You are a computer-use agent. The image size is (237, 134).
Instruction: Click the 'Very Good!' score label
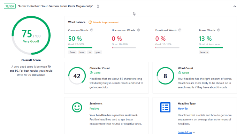tap(31, 41)
